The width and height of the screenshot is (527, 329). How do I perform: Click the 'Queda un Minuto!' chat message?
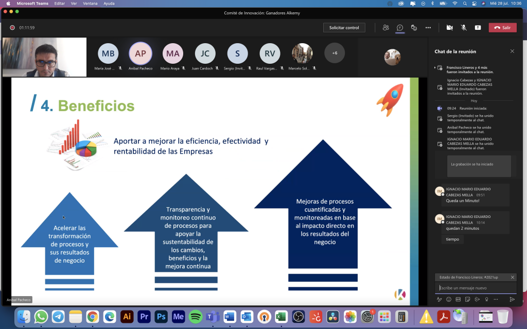[x=463, y=201]
